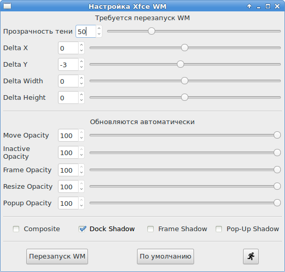The width and height of the screenshot is (285, 272).
Task: Click the running man icon button
Action: 251,256
